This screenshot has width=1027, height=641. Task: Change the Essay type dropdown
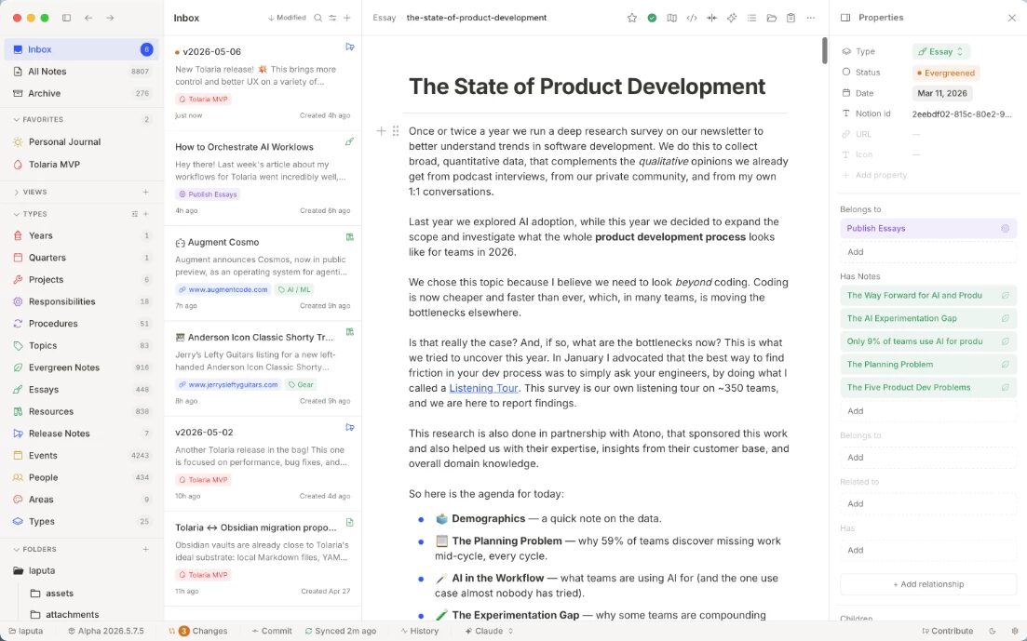tap(940, 52)
